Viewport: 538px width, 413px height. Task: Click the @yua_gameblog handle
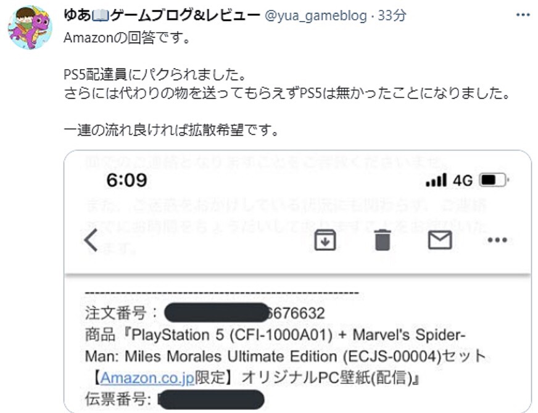pos(316,15)
